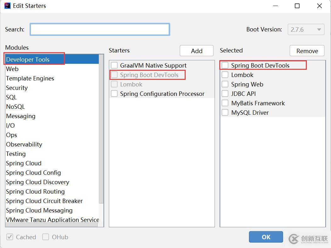Close the Edit Starters dialog

tap(319, 6)
